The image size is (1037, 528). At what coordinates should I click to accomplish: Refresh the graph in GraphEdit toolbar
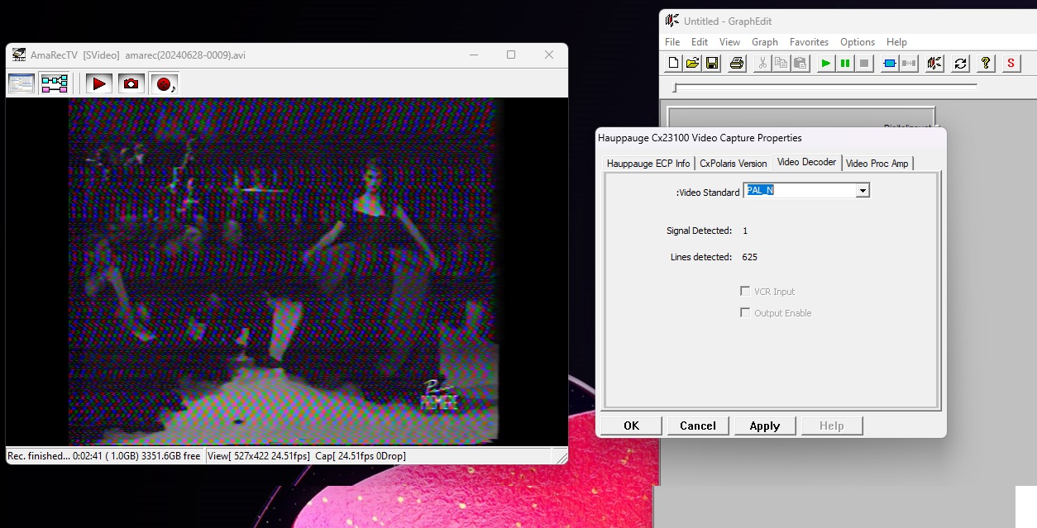960,63
